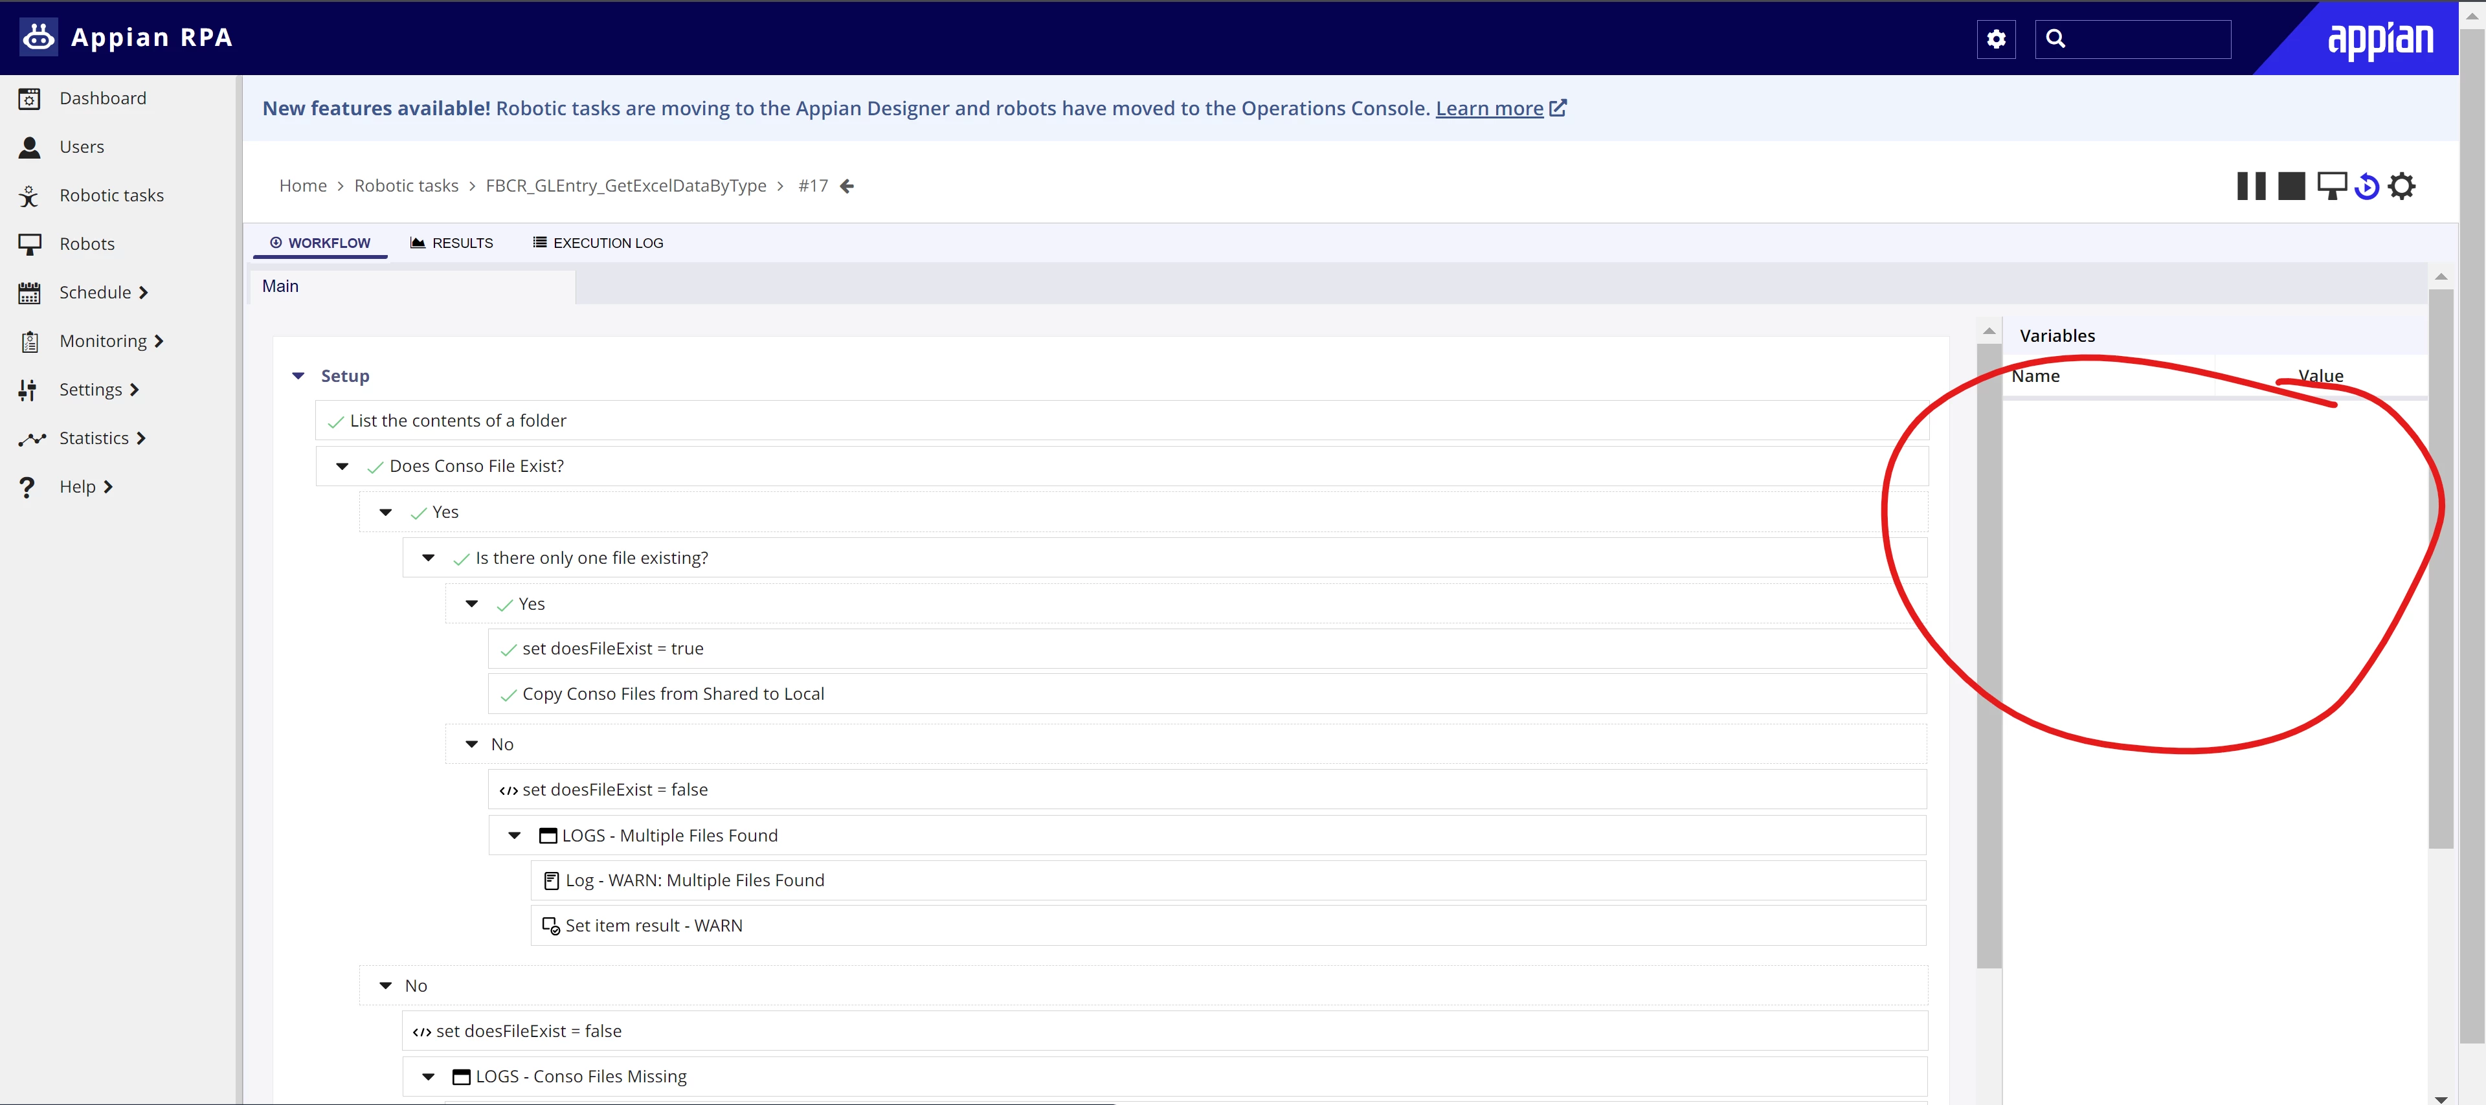This screenshot has width=2486, height=1105.
Task: Collapse the Setup section
Action: coord(298,375)
